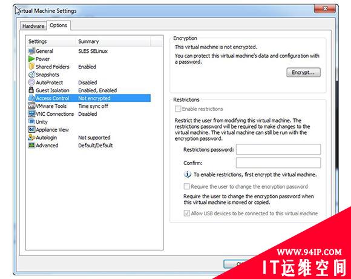Switch to the Hardware tab

click(x=33, y=26)
